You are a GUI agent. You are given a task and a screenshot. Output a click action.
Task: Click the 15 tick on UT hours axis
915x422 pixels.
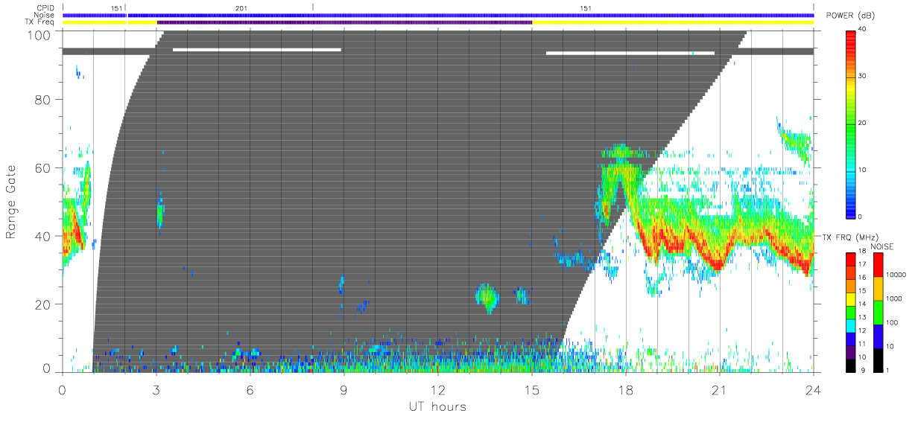[x=531, y=389]
